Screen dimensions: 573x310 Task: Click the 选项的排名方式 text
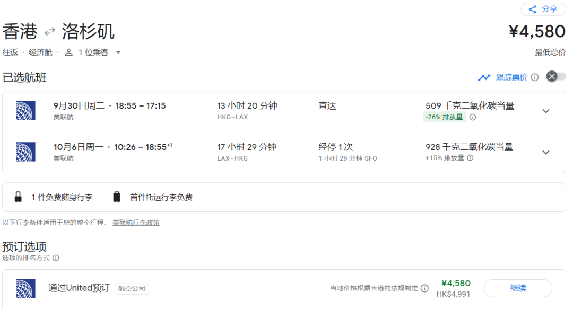coord(25,258)
